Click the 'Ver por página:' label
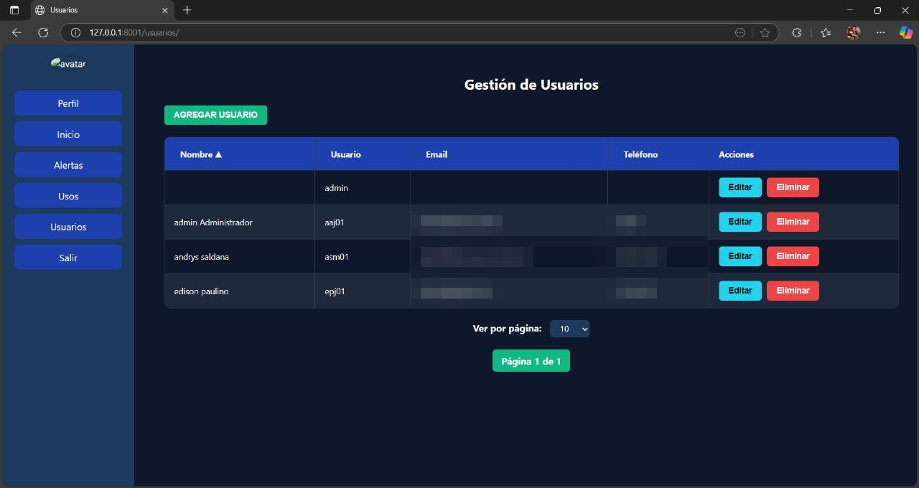 [507, 329]
